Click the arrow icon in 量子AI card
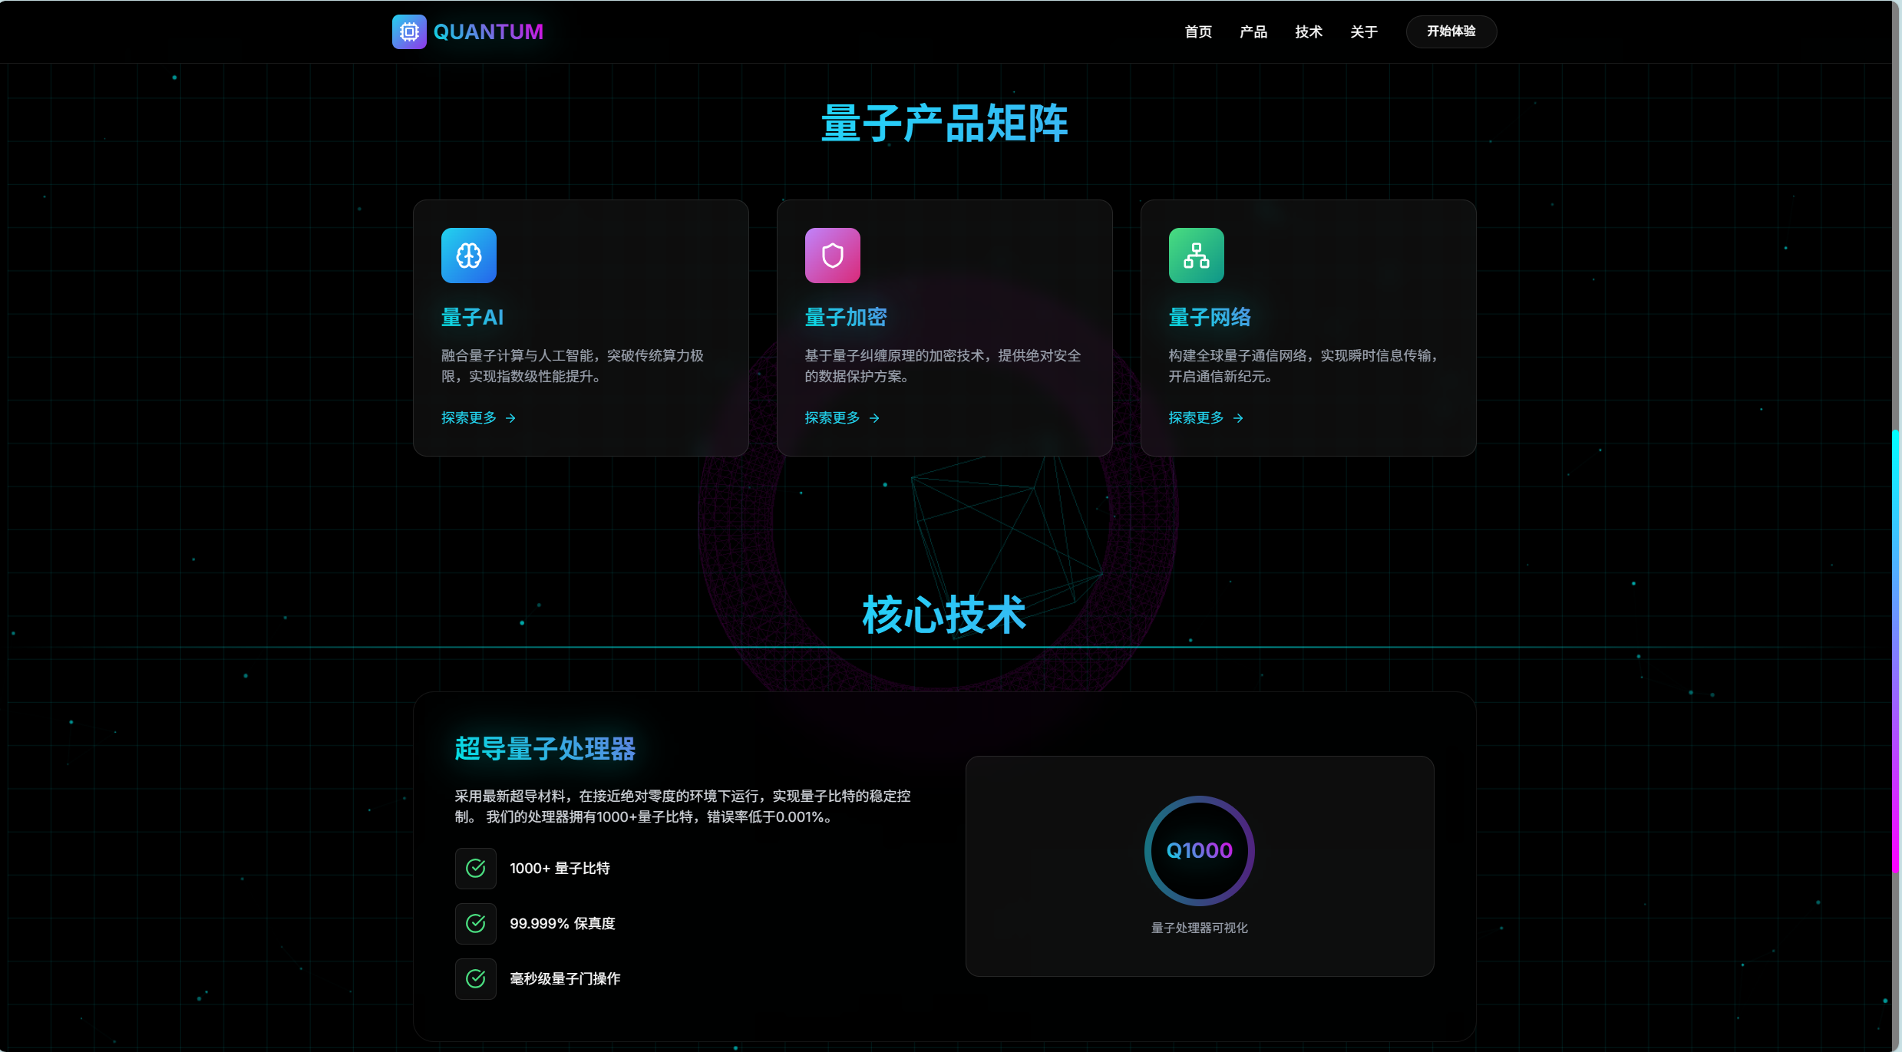The image size is (1902, 1052). pos(510,418)
